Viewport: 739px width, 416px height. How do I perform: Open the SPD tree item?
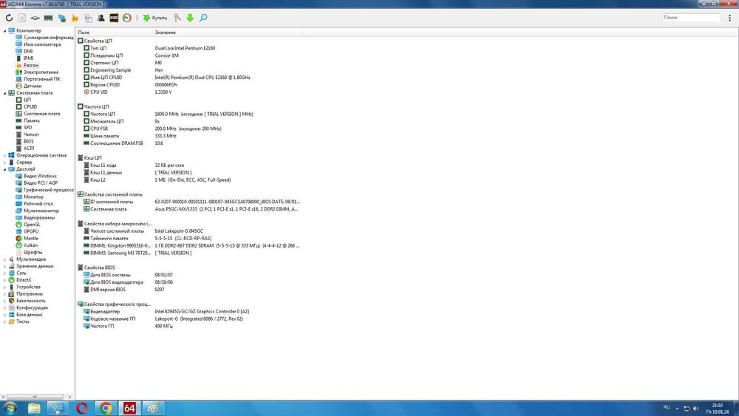28,127
